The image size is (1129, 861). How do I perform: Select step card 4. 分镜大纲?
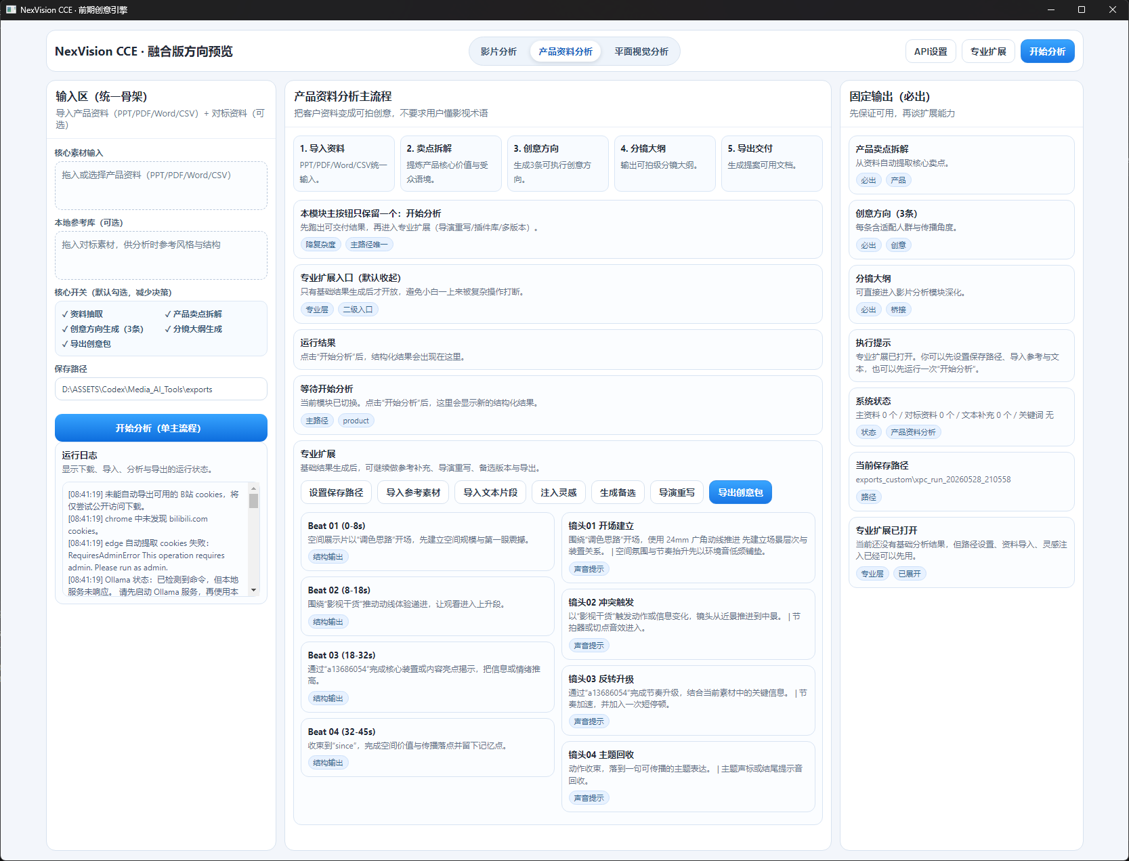[x=665, y=163]
